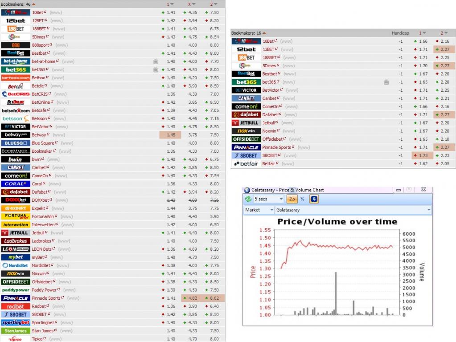Toggle the percent button in chart toolbar

click(303, 199)
